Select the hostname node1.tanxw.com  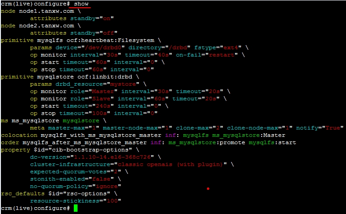click(x=46, y=11)
